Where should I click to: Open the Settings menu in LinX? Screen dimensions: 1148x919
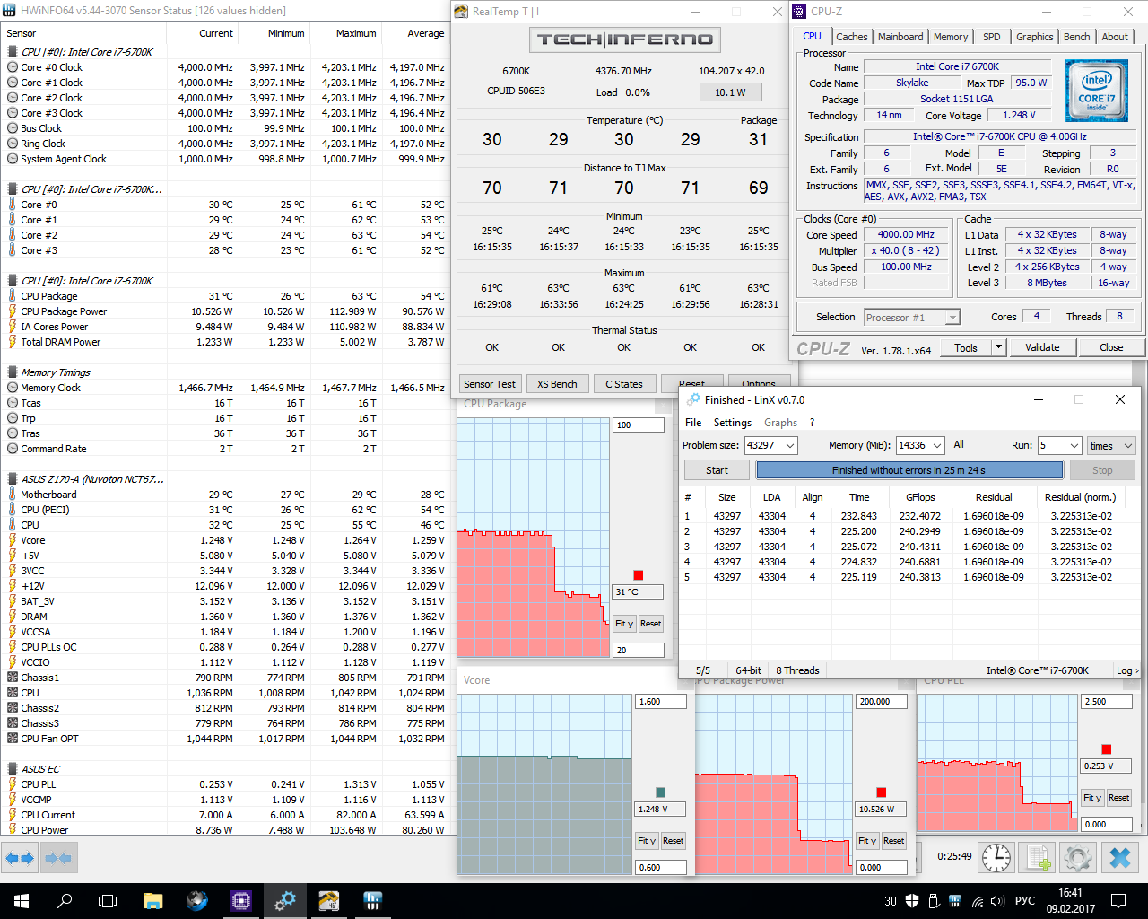pos(733,423)
